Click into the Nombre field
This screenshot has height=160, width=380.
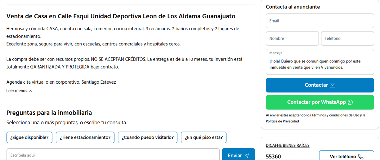(292, 39)
